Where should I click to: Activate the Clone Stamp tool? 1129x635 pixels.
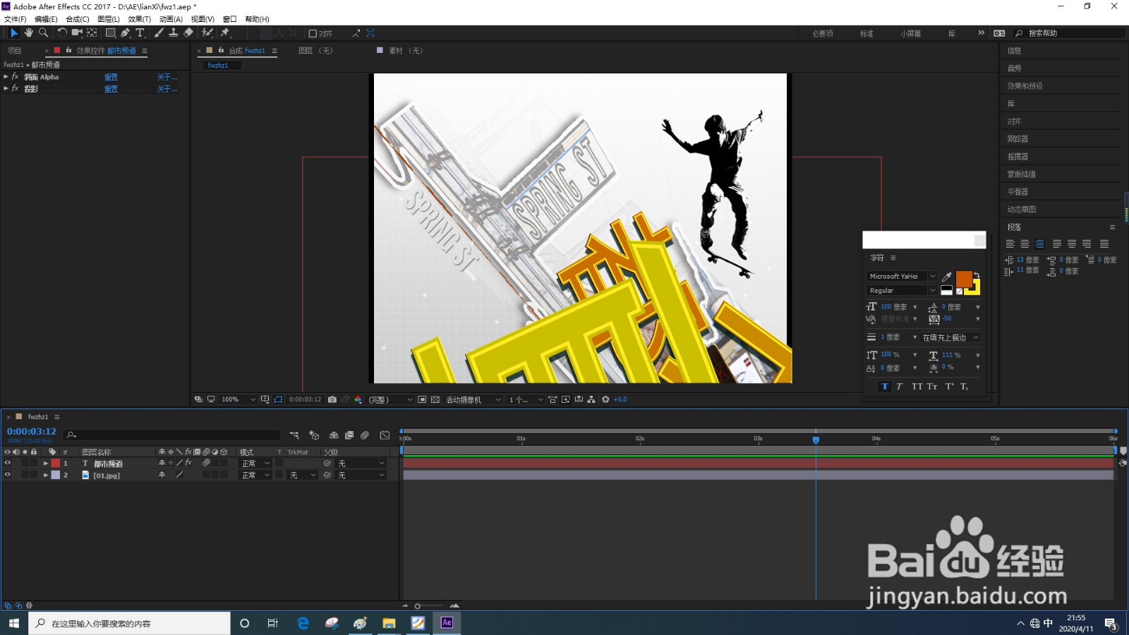pos(173,33)
